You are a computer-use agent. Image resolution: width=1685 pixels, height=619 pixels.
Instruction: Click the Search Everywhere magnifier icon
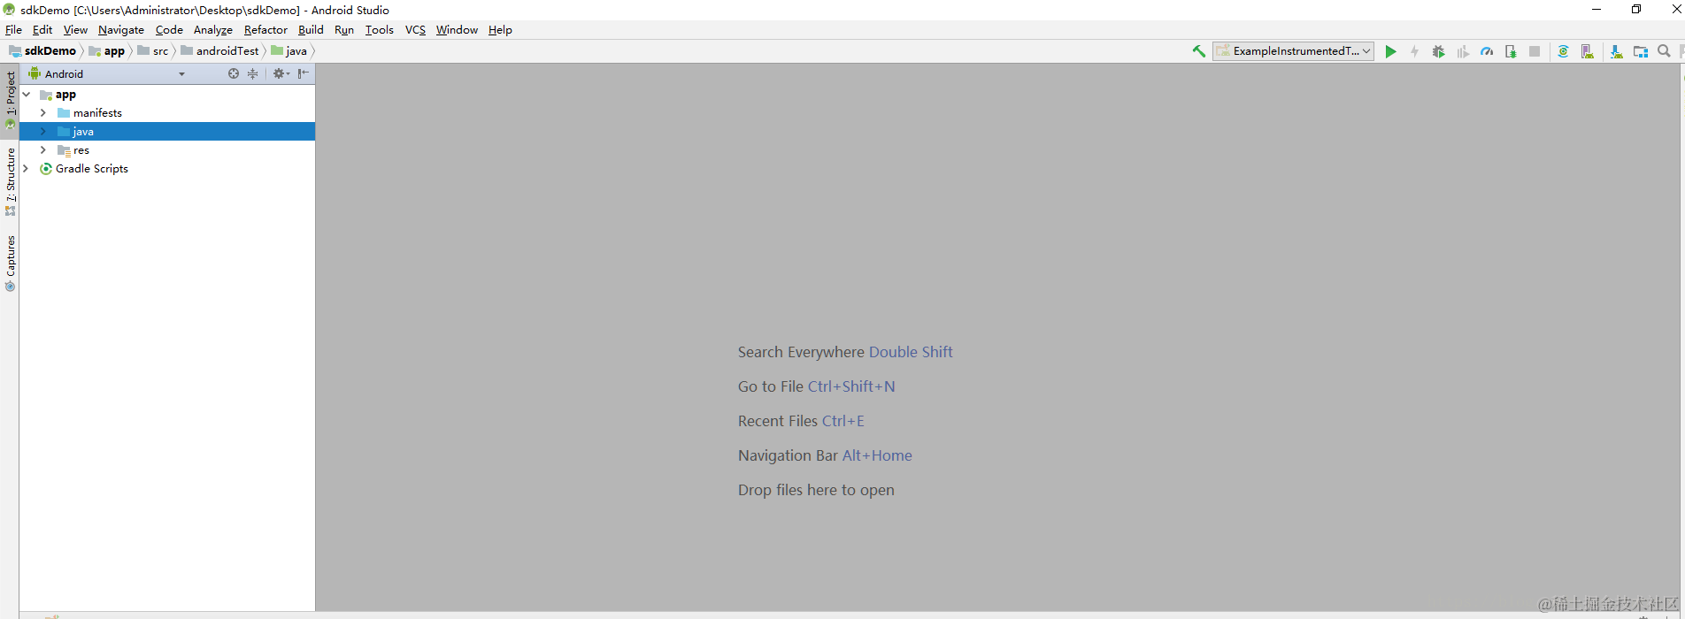(x=1664, y=51)
